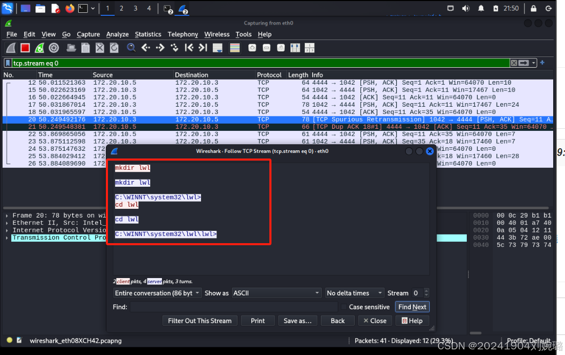
Task: Add a filter button with plus
Action: (x=542, y=63)
